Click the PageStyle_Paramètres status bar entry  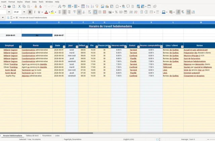pos(73,139)
